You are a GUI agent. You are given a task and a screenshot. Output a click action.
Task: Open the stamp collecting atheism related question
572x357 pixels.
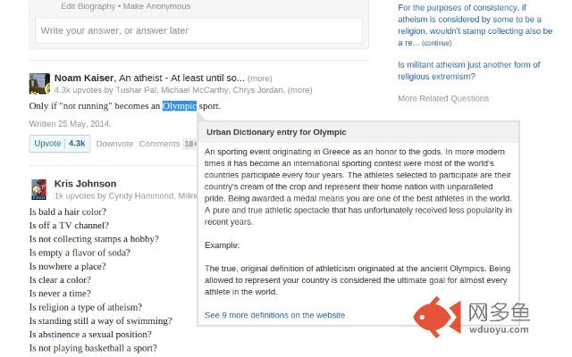click(475, 25)
